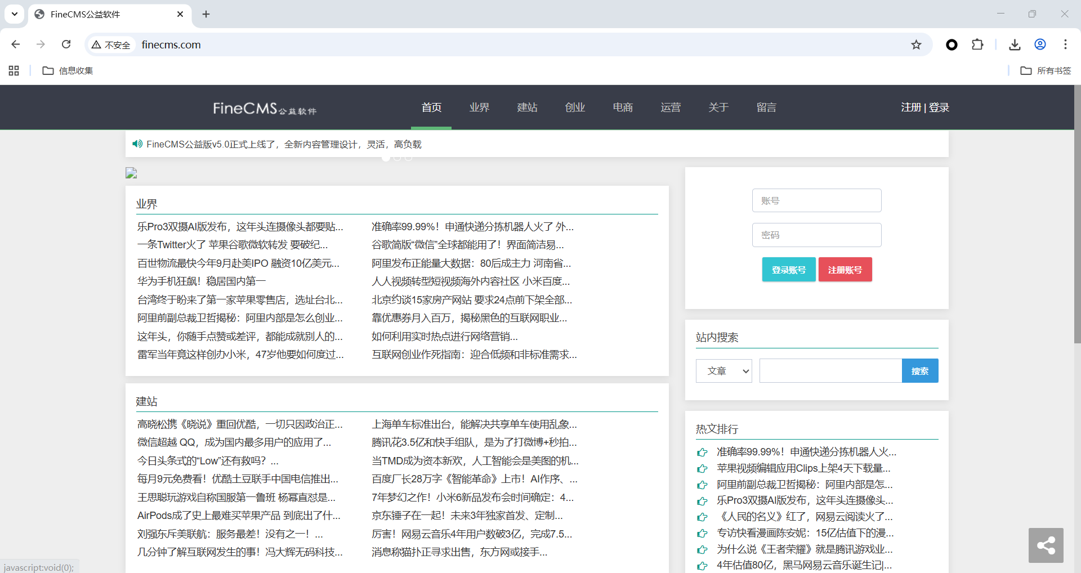This screenshot has height=573, width=1081.
Task: Open the apps grid in bookmarks bar
Action: point(14,70)
